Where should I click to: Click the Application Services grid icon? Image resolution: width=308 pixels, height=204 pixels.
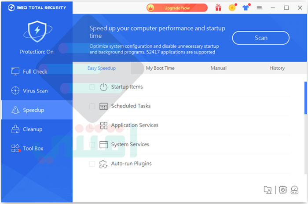(x=104, y=125)
